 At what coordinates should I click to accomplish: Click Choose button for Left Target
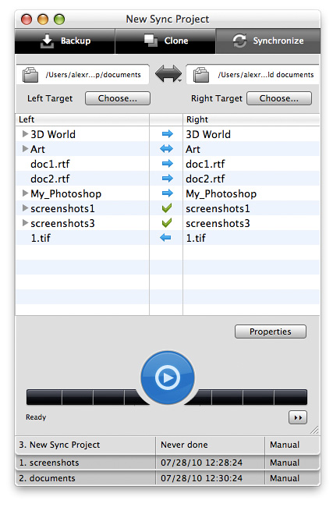coord(118,98)
